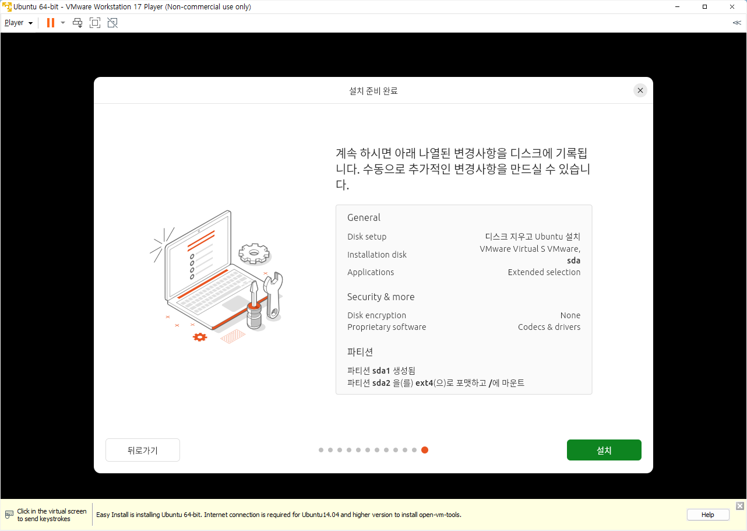This screenshot has width=747, height=531.
Task: Click the Send Ctrl+Alt+Del icon
Action: tap(77, 23)
